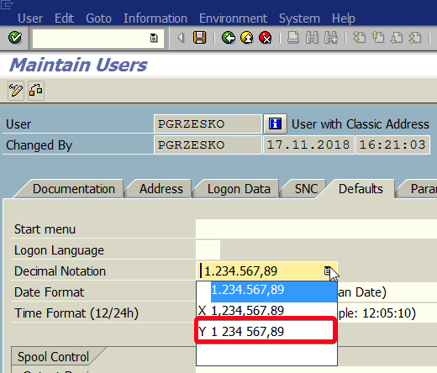Switch to the Logon Data tab
Image resolution: width=437 pixels, height=373 pixels.
(239, 189)
